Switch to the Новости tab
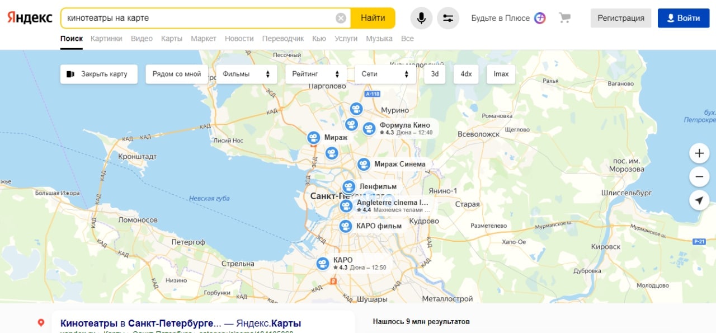Image resolution: width=716 pixels, height=333 pixels. (239, 39)
